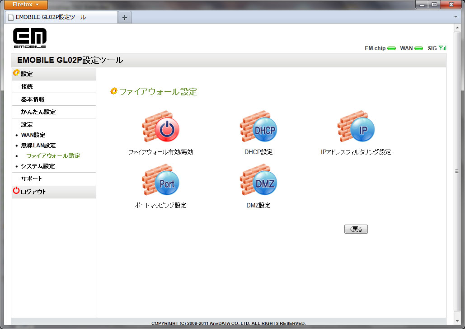Click the COPYRIGHT AnyDATA footer text
465x329 pixels.
click(228, 323)
